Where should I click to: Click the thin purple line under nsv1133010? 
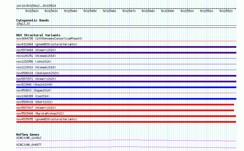(126, 70)
